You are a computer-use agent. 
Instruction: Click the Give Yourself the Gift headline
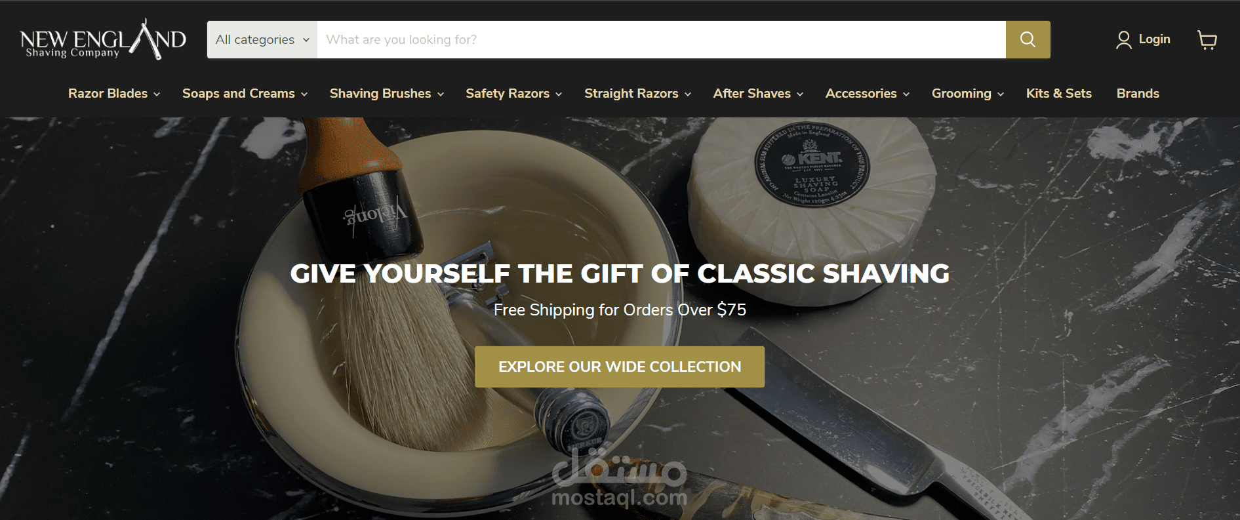pos(620,273)
